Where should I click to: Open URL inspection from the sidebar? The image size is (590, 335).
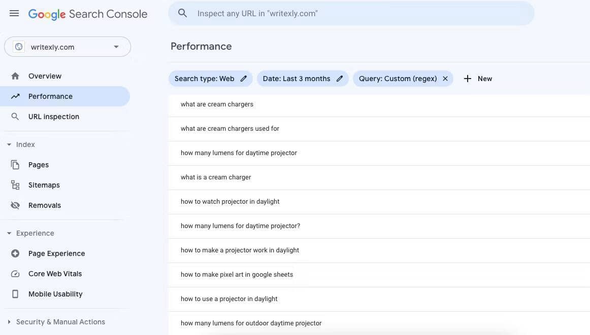(53, 116)
